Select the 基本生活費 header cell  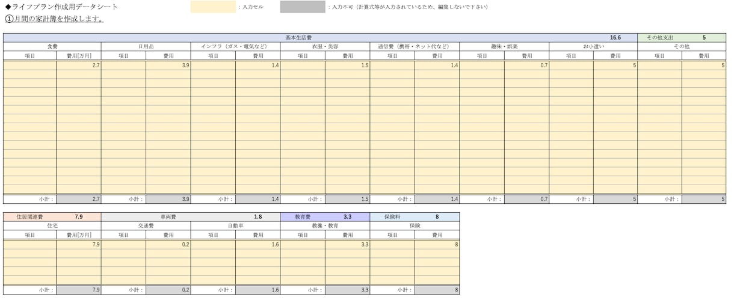298,37
